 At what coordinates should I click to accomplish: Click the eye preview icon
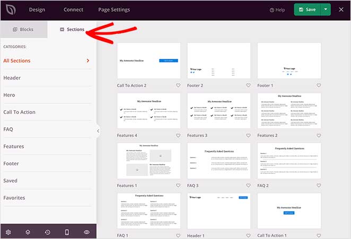[x=86, y=232]
